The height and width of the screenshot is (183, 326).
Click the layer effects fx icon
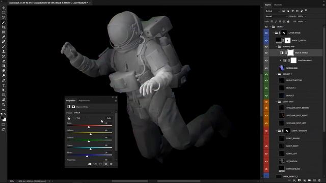tap(294, 180)
